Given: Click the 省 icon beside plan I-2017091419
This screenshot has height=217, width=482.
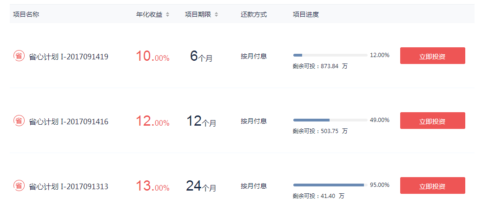Looking at the screenshot, I should pyautogui.click(x=19, y=56).
